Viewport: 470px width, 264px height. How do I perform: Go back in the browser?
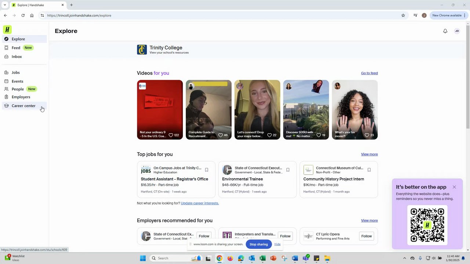tap(5, 15)
